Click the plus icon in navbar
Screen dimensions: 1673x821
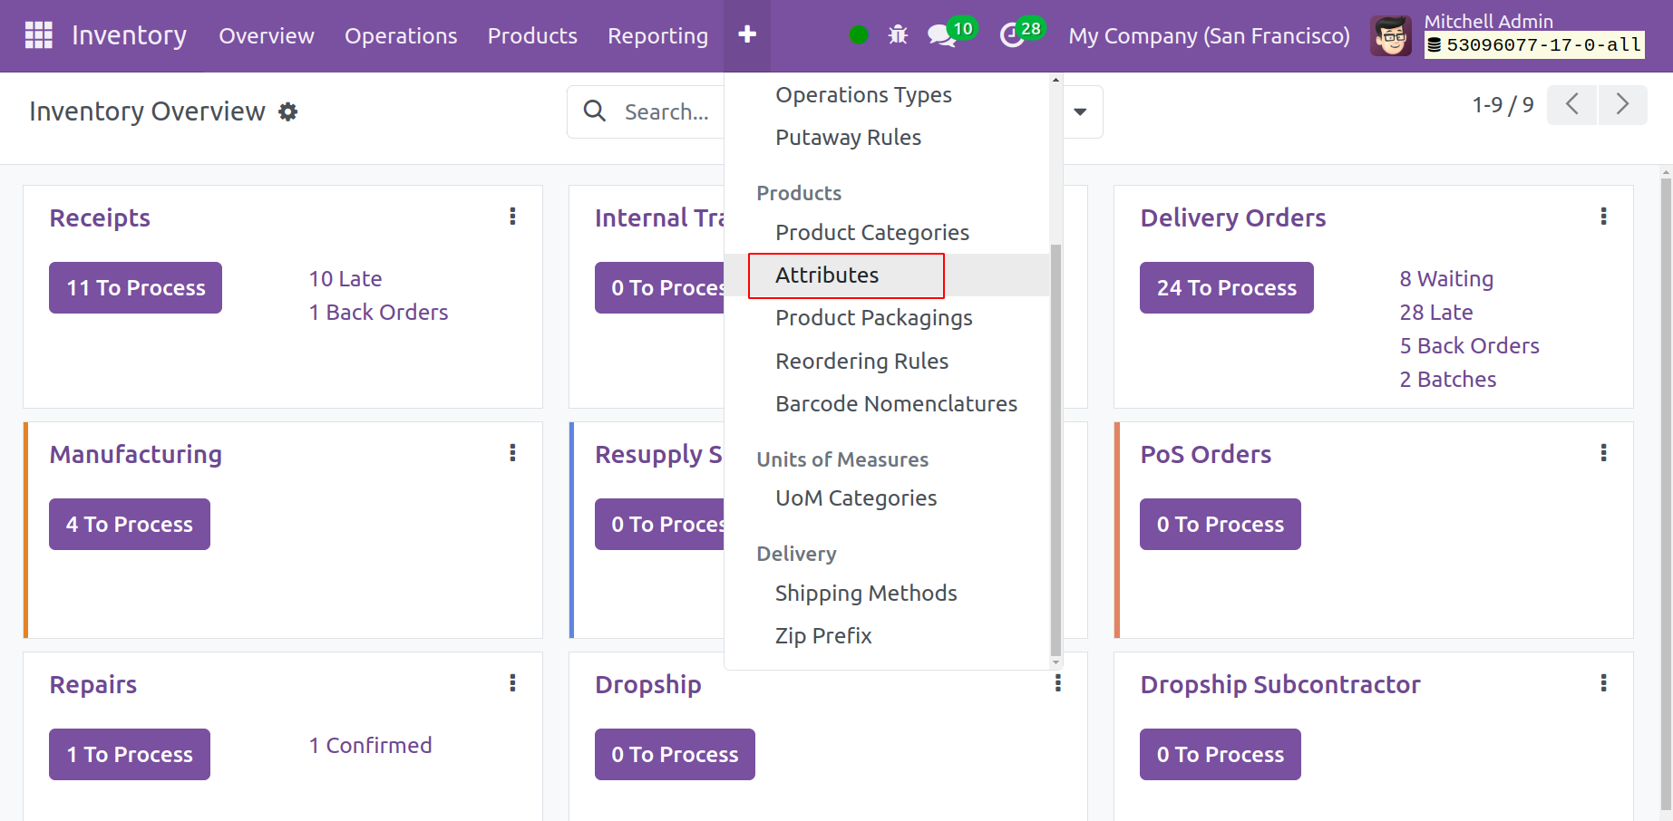click(746, 34)
